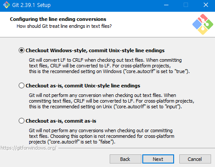This screenshot has width=215, height=167.
Task: Click the Git 2.39.1 Setup title text
Action: tap(31, 5)
